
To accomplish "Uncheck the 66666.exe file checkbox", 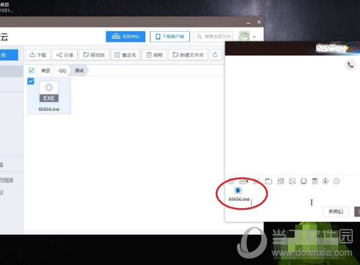I will pos(31,81).
